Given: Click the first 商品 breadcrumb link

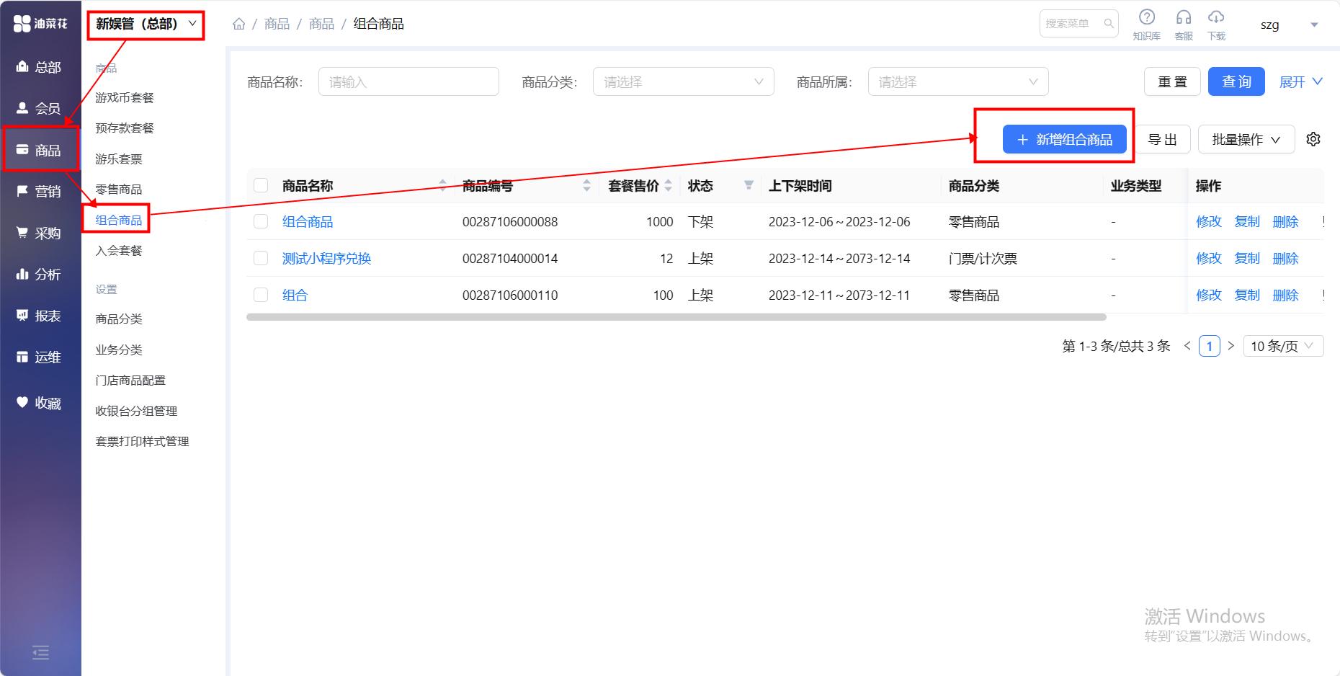Looking at the screenshot, I should 277,24.
